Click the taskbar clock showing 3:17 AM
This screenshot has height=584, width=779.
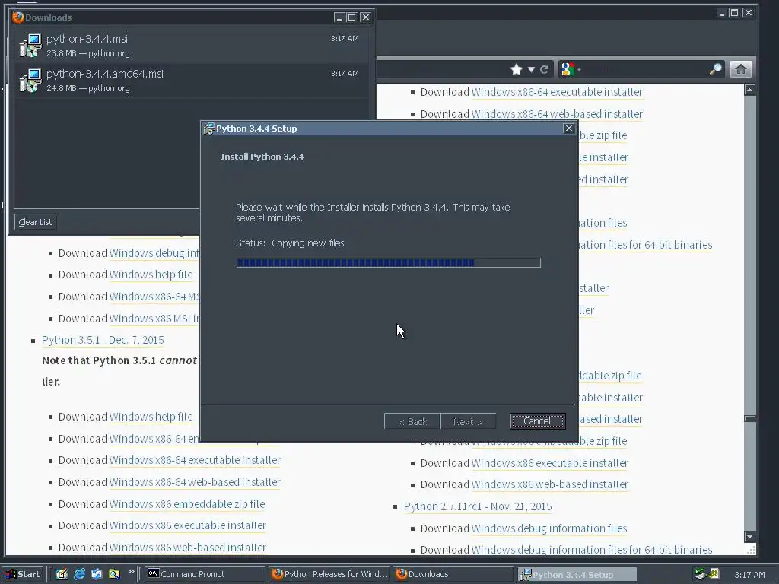click(x=749, y=575)
